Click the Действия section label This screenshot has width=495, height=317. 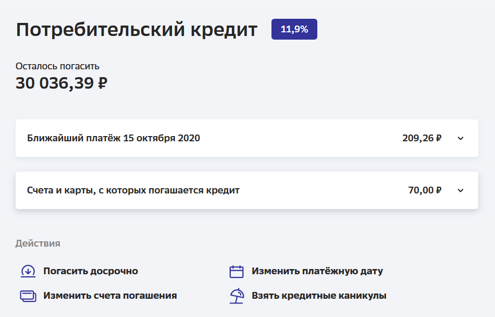(38, 243)
